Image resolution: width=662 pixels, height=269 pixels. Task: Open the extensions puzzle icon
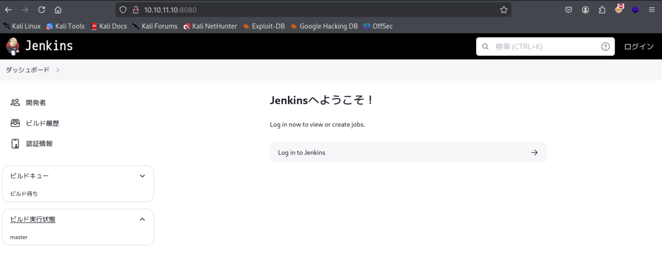(x=602, y=10)
